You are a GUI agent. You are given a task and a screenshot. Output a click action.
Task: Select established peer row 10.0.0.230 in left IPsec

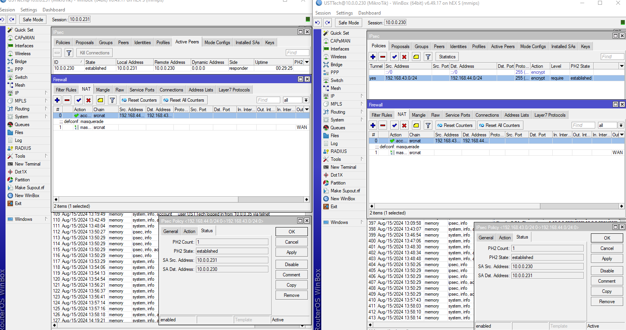coord(181,68)
